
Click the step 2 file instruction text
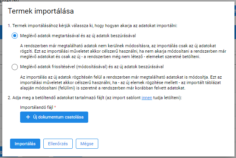tap(95, 98)
